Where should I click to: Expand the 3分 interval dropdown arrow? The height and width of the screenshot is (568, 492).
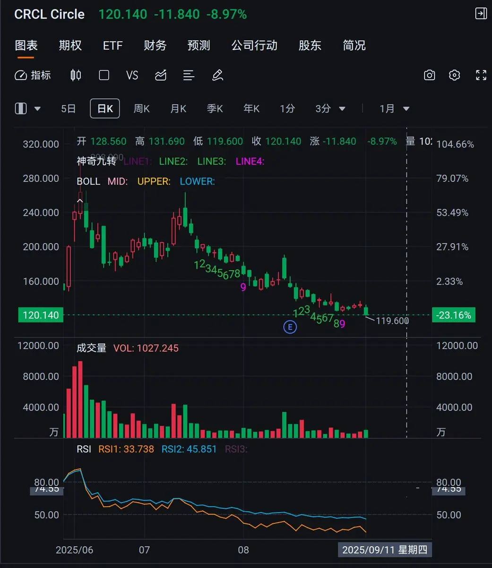pos(342,109)
